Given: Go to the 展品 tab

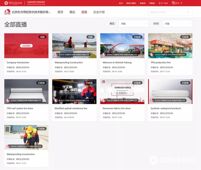Looking at the screenshot, I should coord(72,12).
